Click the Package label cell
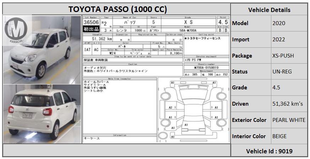Image resolution: width=310 pixels, height=159 pixels. [251, 56]
